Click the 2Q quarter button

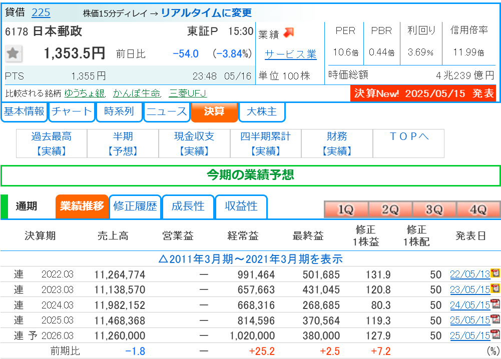click(390, 209)
